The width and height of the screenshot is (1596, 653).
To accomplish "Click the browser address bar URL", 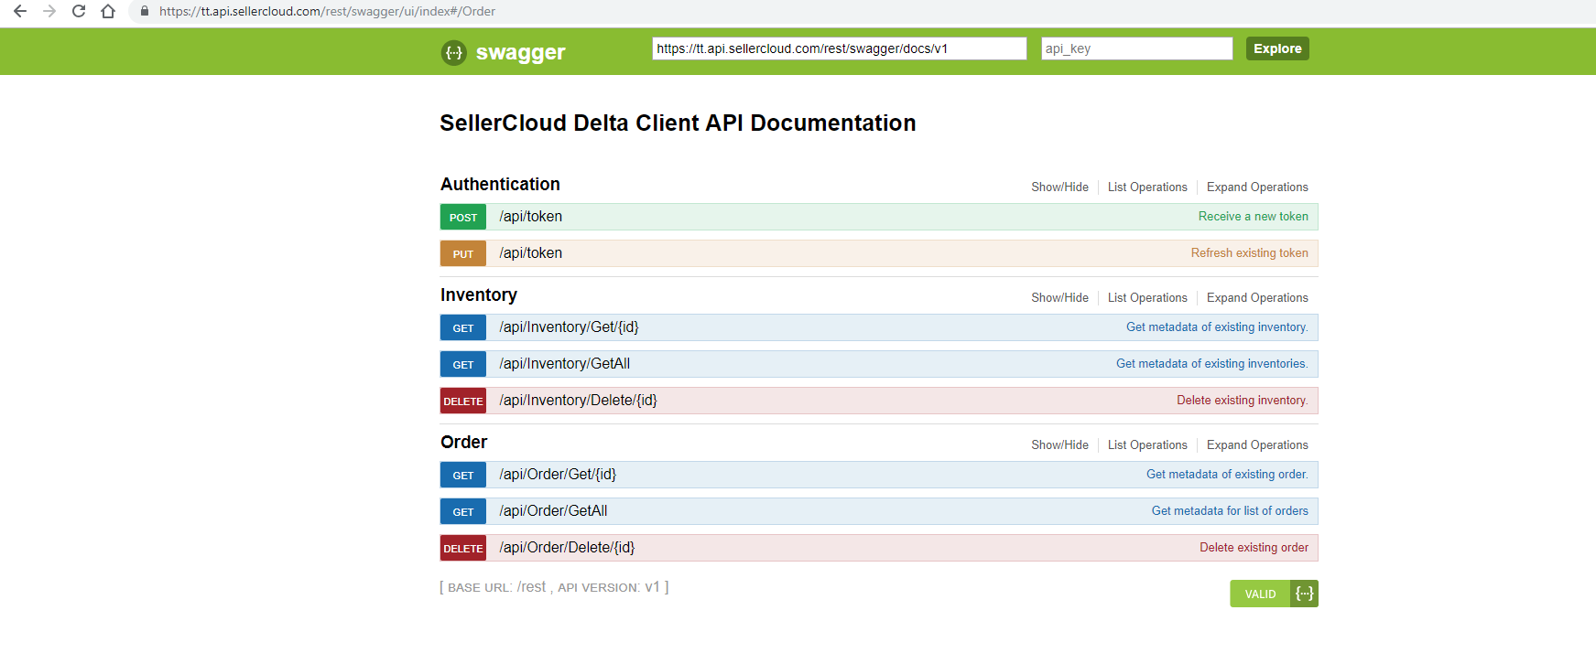I will 327,11.
